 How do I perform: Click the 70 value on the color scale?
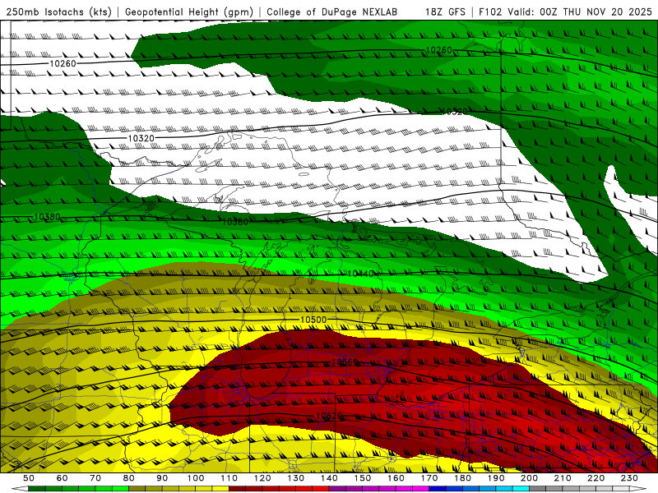point(95,478)
